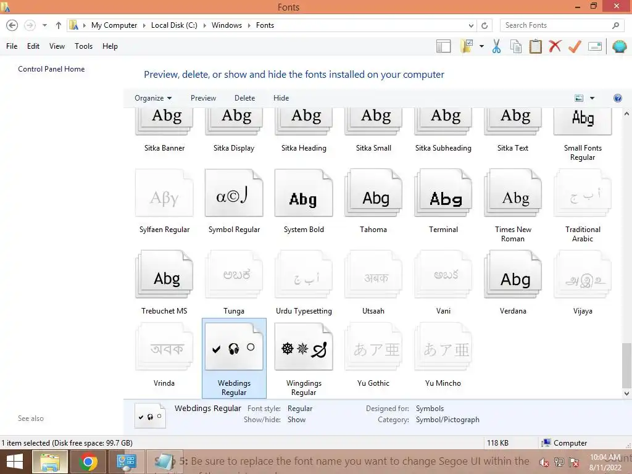Viewport: 632px width, 474px height.
Task: Click the muted volume tray icon
Action: coord(544,462)
